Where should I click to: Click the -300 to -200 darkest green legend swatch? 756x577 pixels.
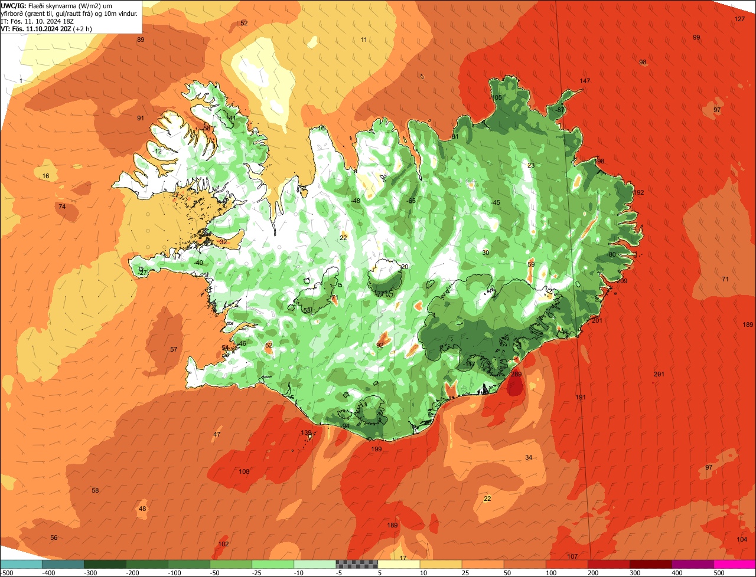point(105,564)
